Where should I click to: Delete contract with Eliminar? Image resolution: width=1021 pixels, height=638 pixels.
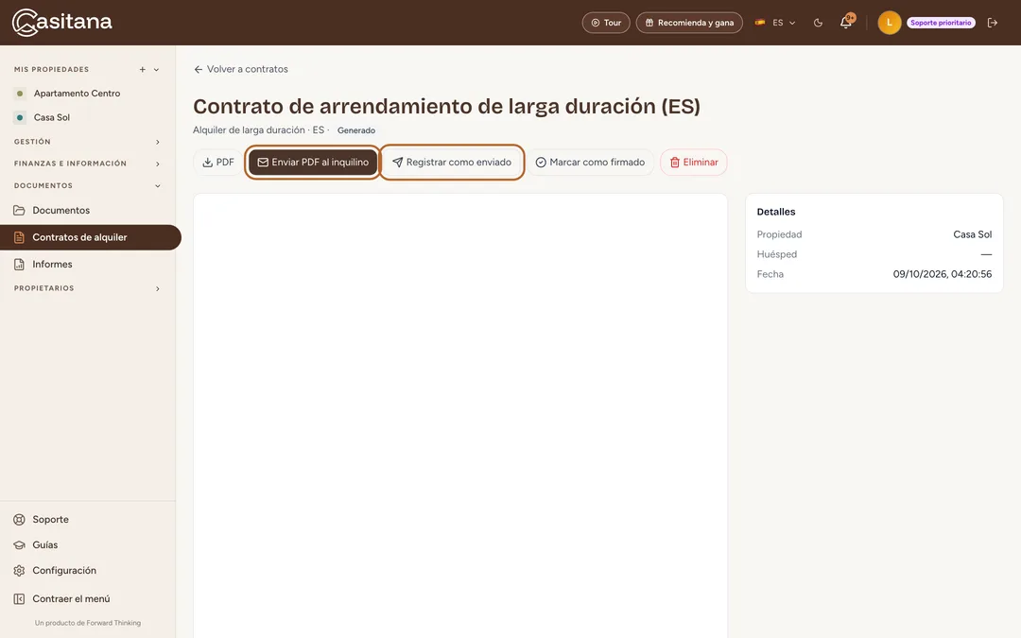pos(694,163)
